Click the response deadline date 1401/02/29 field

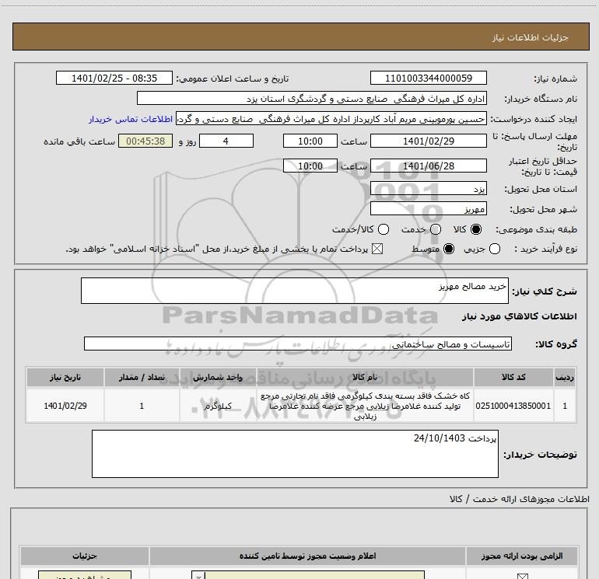point(428,141)
